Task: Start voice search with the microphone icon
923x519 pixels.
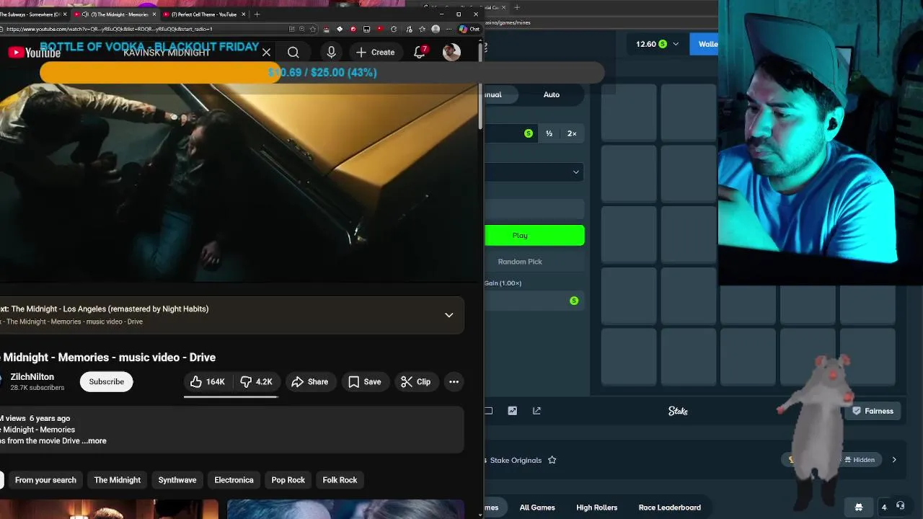Action: pos(331,52)
